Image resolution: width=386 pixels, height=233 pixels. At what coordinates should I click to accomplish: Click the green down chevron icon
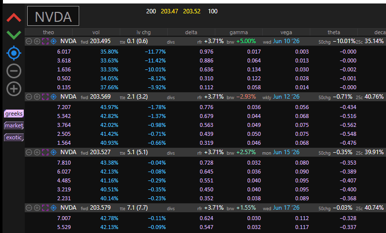[x=14, y=35]
